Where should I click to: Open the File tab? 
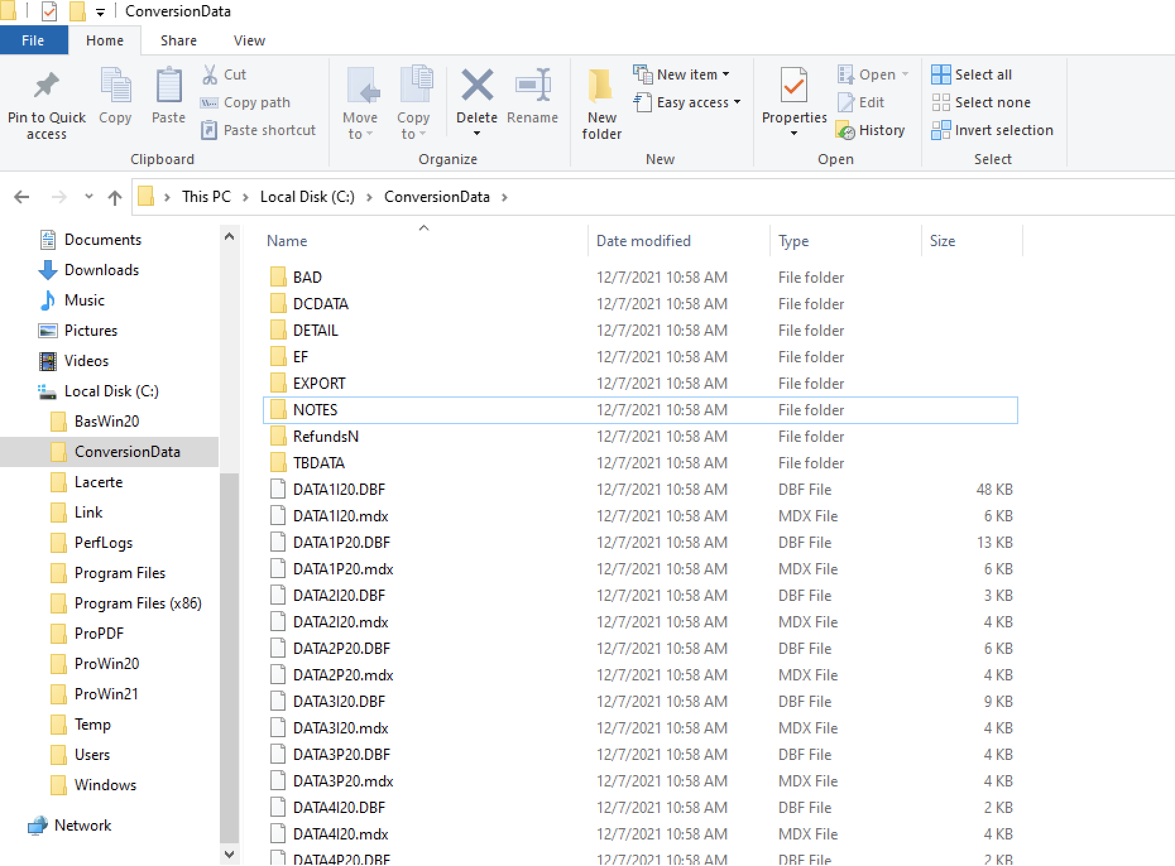tap(33, 40)
